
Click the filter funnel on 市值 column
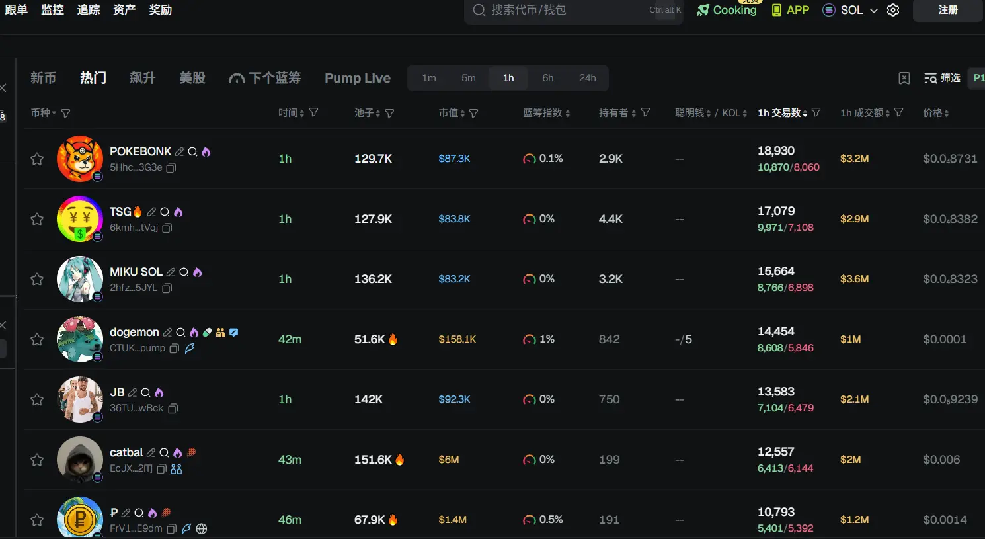coord(474,113)
